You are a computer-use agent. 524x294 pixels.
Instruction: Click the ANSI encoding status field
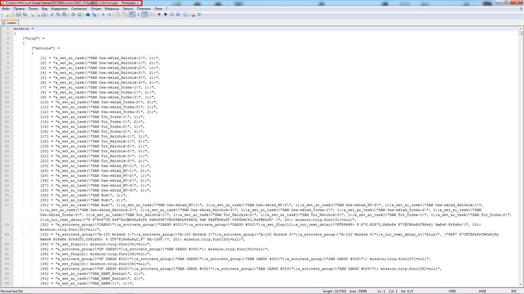(x=482, y=291)
